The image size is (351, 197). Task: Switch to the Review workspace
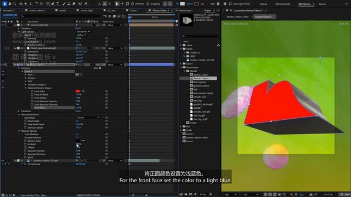pyautogui.click(x=322, y=4)
